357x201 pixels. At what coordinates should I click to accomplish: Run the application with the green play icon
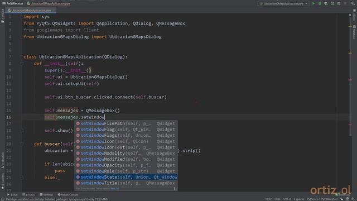[313, 3]
